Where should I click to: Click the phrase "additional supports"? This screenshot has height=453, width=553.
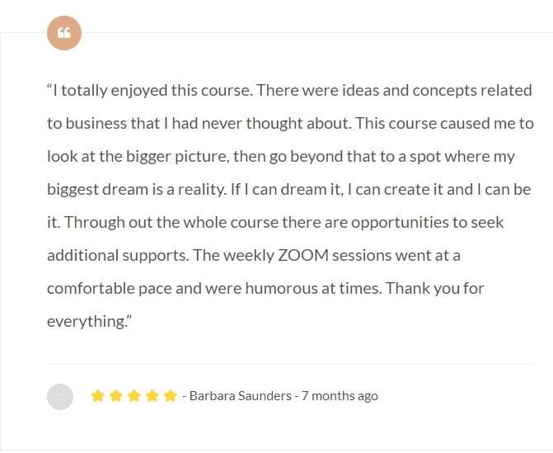[116, 255]
